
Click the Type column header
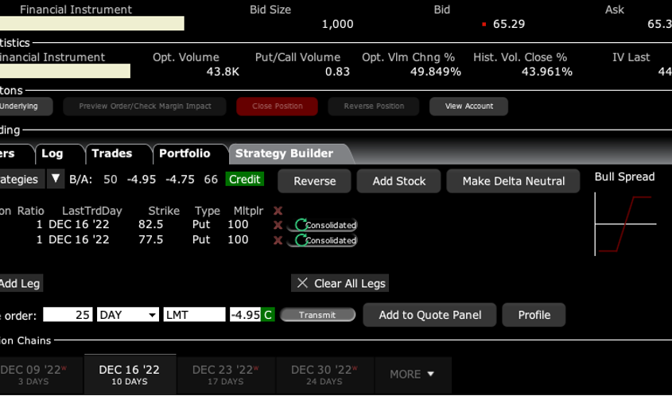[x=208, y=211]
